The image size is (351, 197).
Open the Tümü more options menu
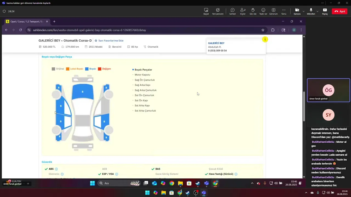(284, 11)
